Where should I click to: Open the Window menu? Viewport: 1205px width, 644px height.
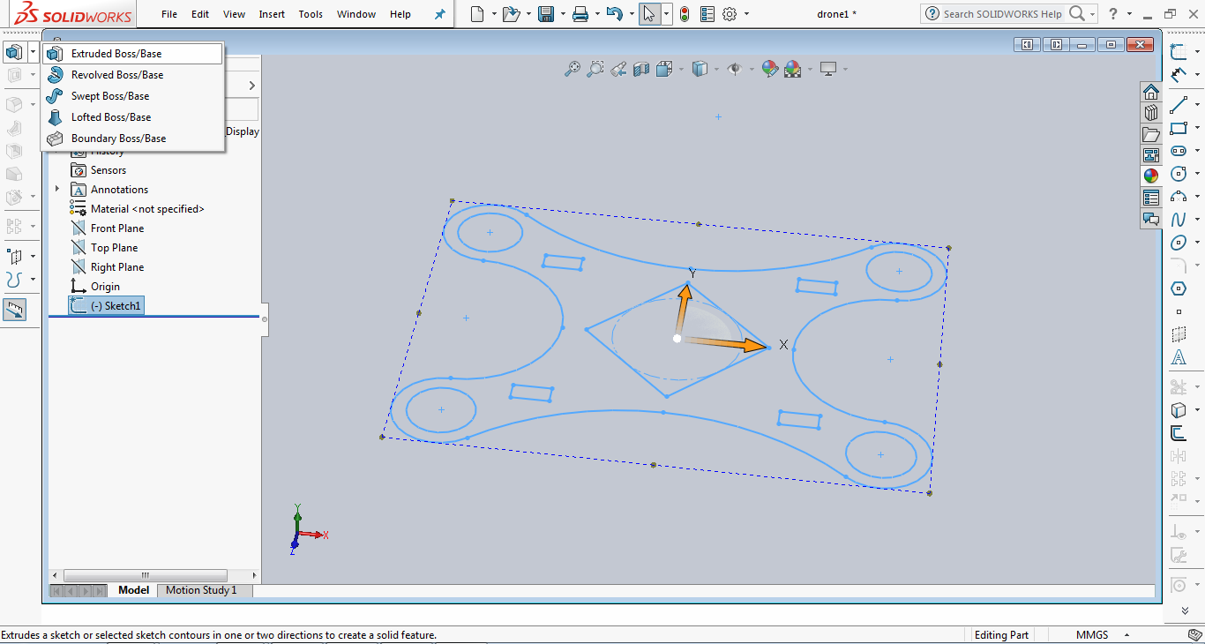click(356, 14)
